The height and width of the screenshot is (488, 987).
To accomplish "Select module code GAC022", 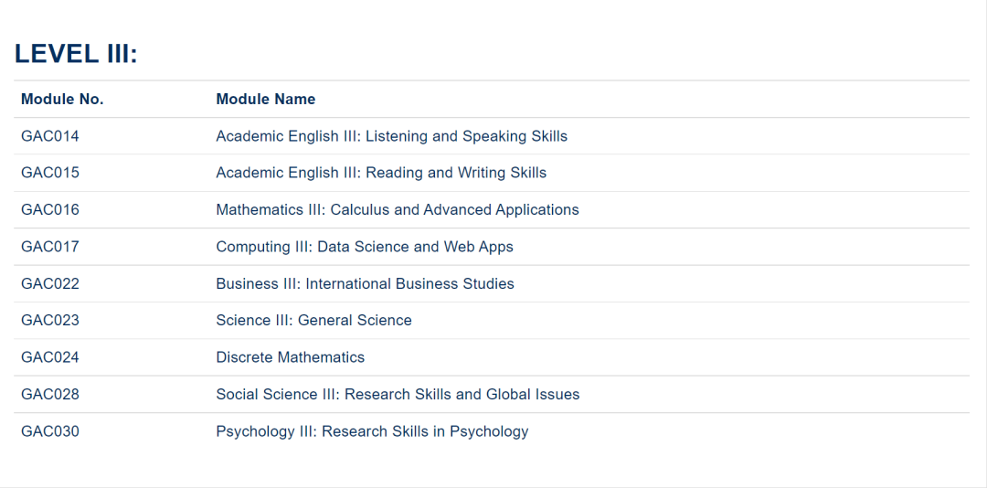I will tap(50, 284).
